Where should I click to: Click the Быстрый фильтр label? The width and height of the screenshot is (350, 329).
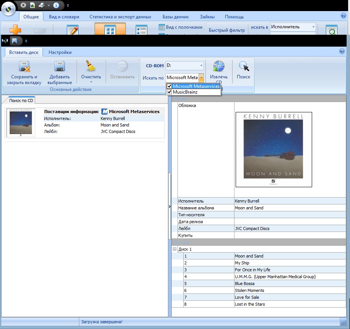[x=226, y=30]
